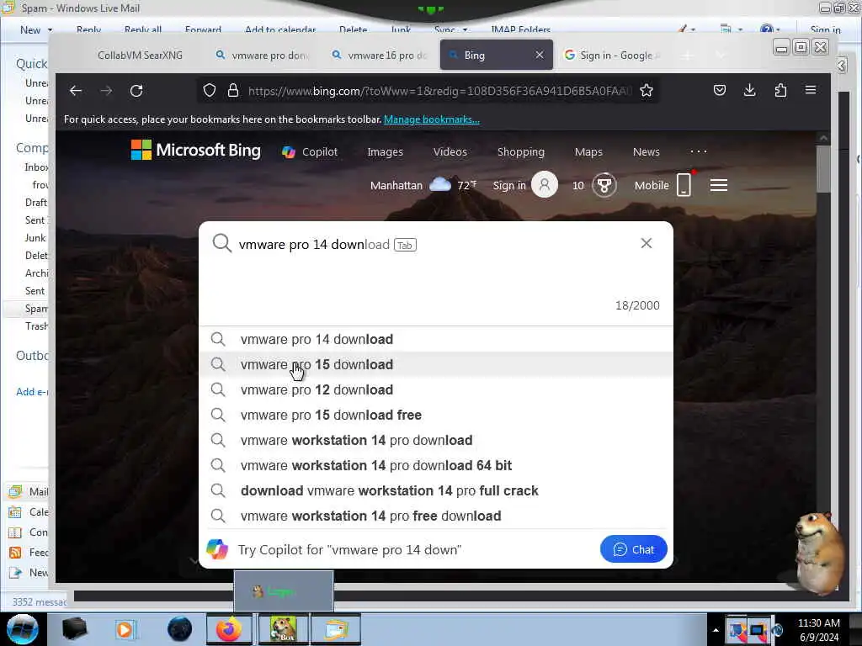The image size is (862, 646).
Task: Open the Bing account avatar icon
Action: click(x=545, y=185)
